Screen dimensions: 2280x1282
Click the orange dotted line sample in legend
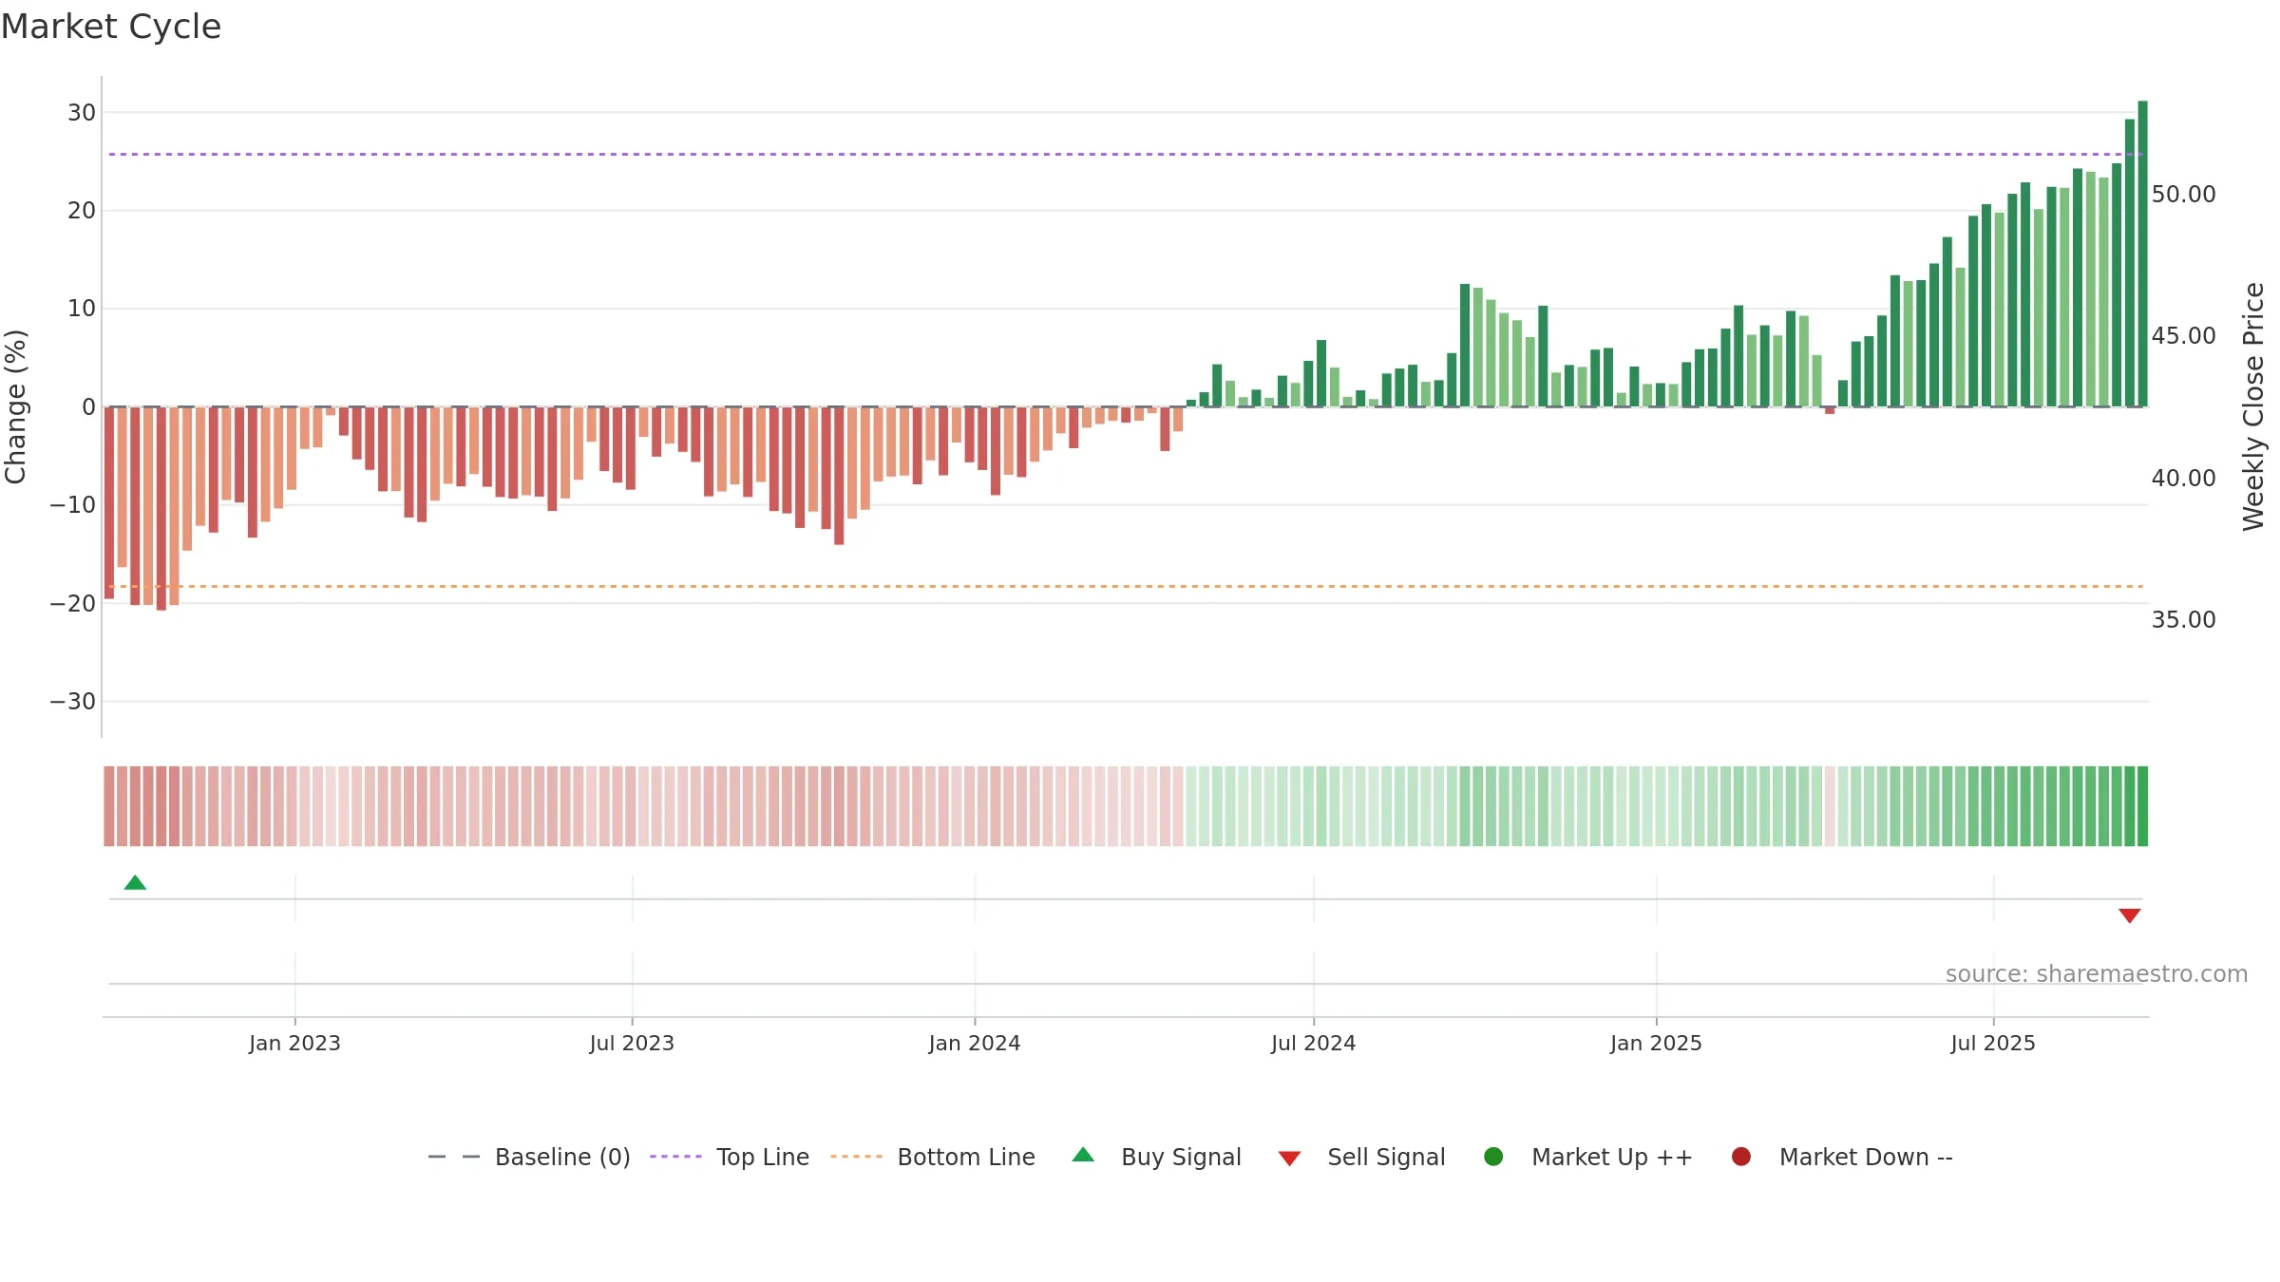(856, 1157)
